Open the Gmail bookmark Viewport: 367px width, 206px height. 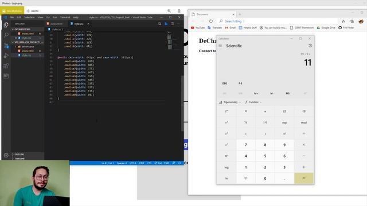pos(231,27)
